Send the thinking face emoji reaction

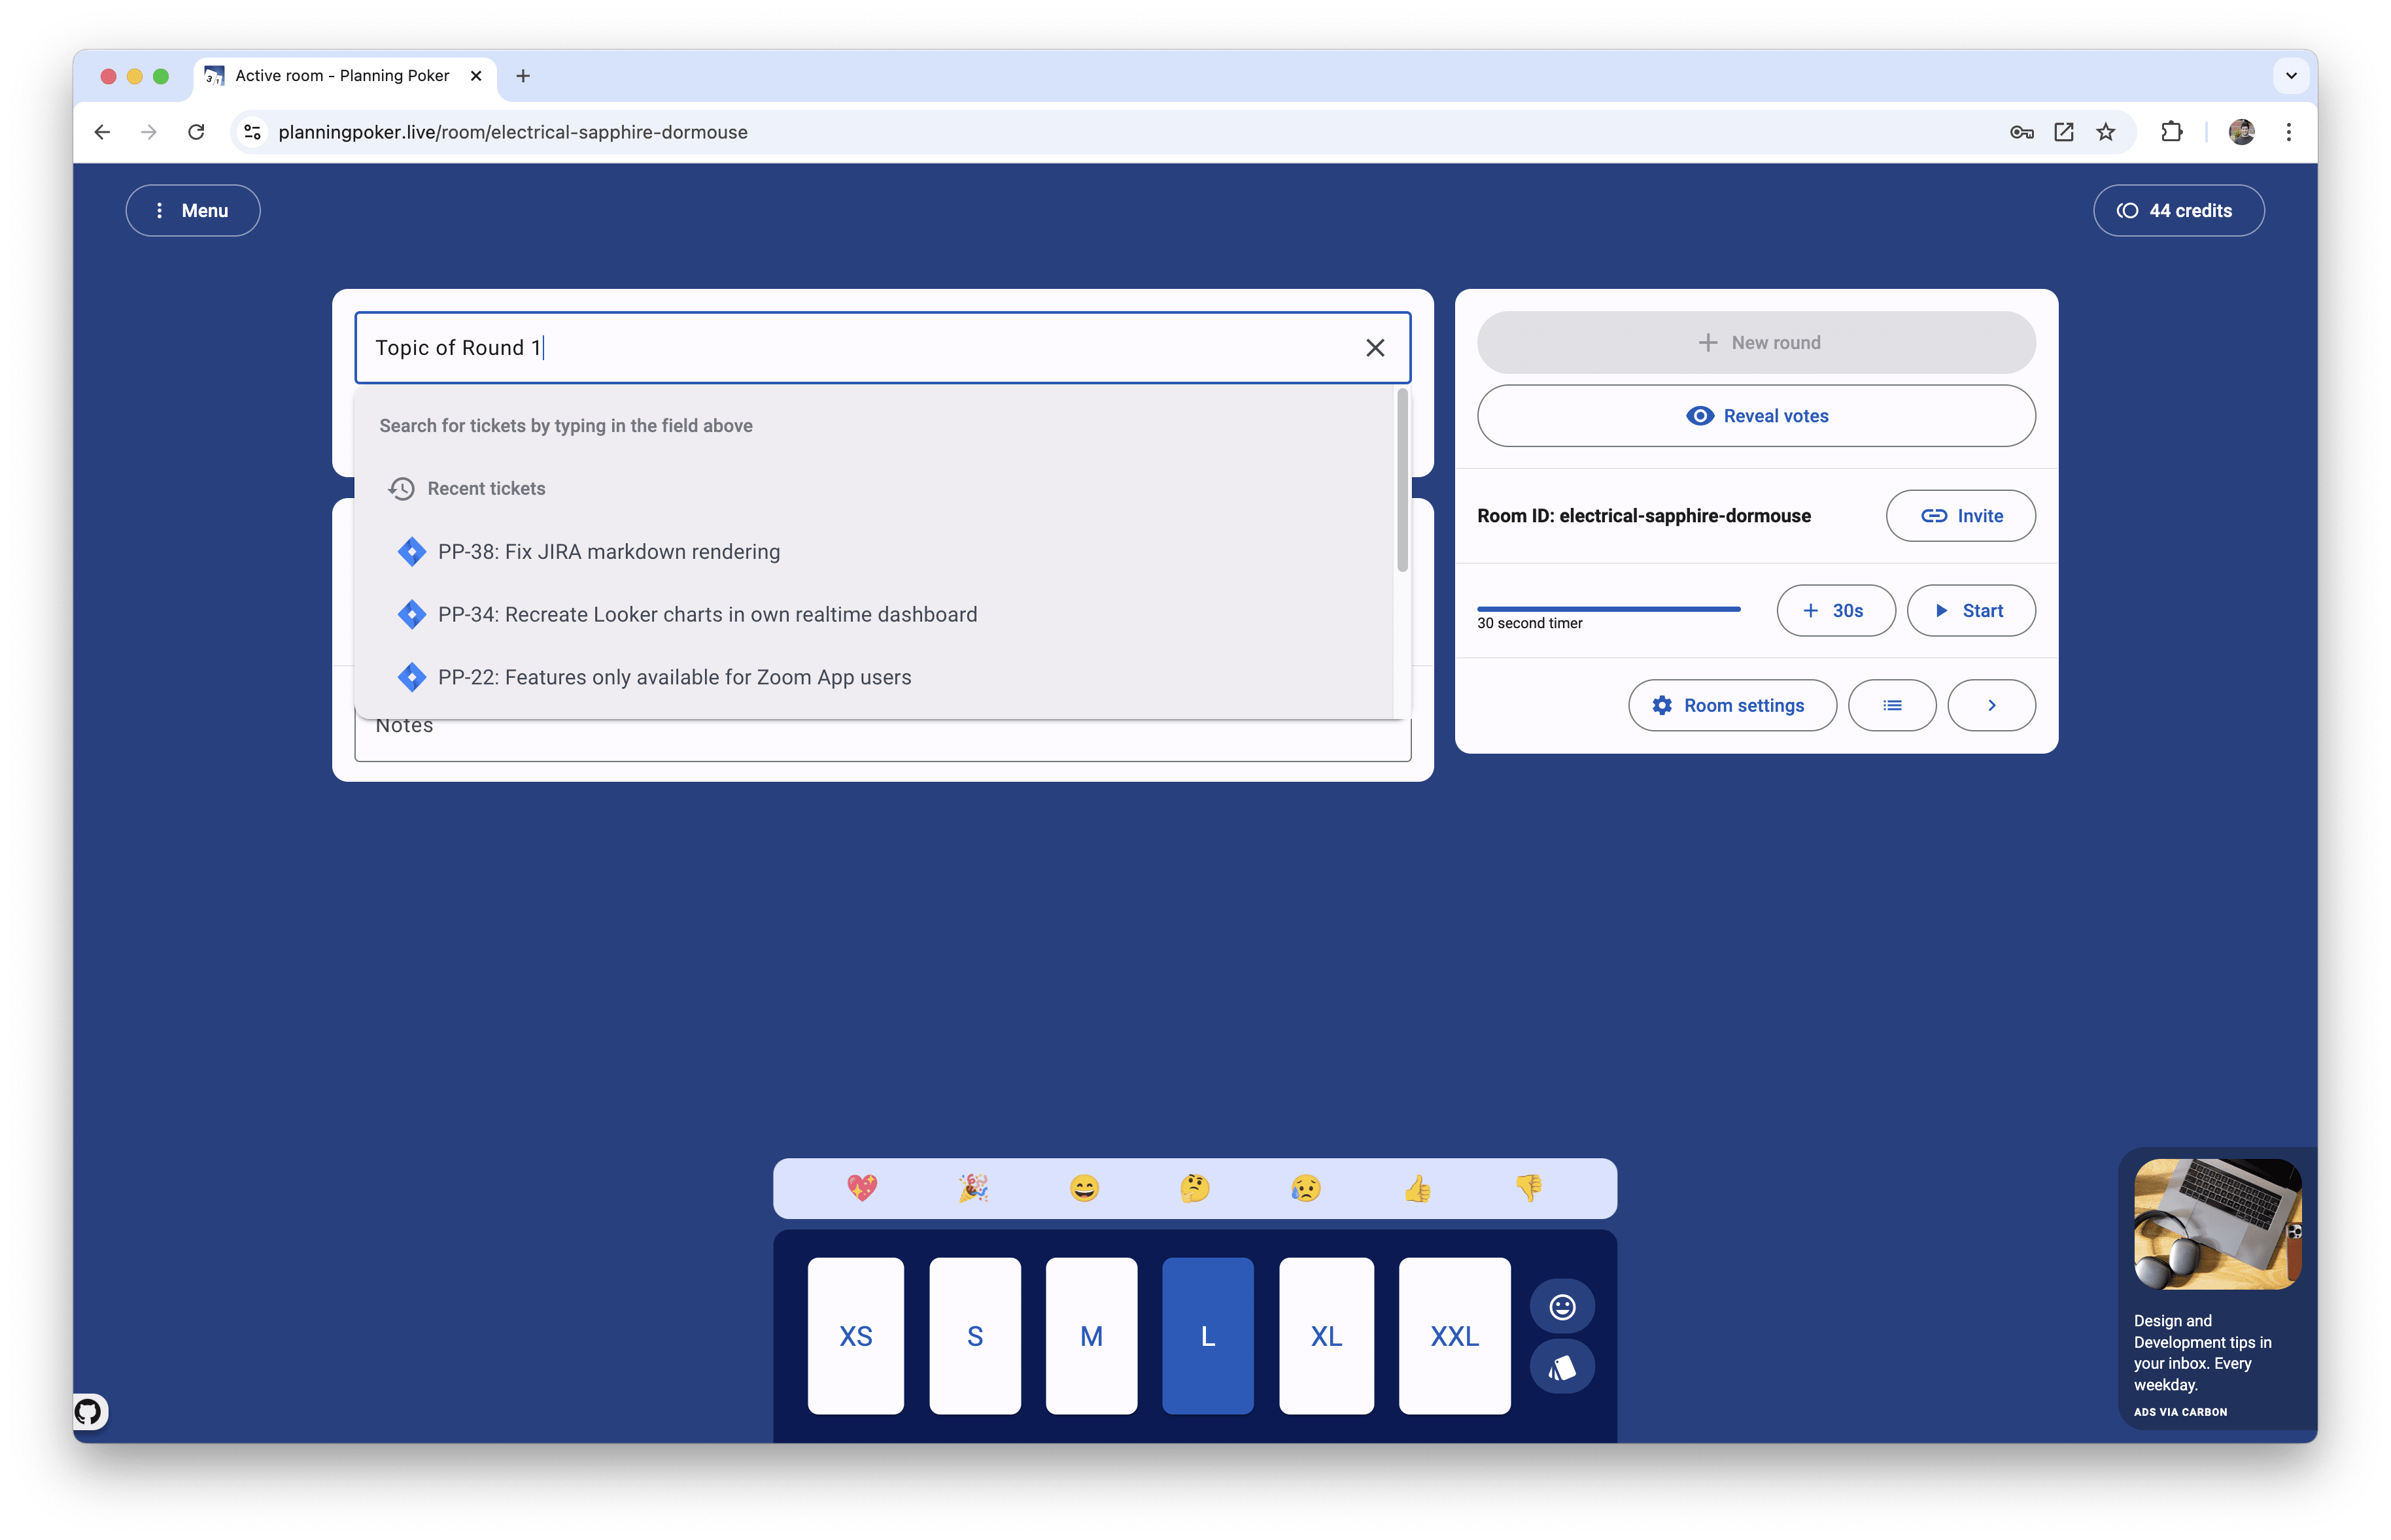1194,1188
